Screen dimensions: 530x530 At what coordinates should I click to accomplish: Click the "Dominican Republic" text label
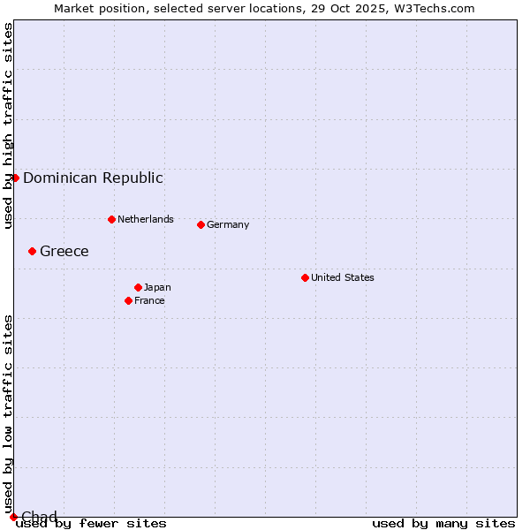coord(93,178)
